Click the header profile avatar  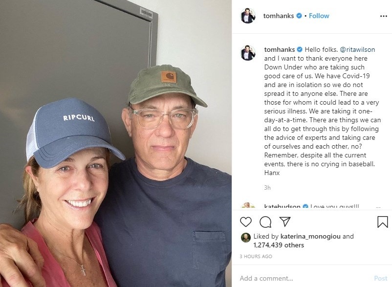248,16
